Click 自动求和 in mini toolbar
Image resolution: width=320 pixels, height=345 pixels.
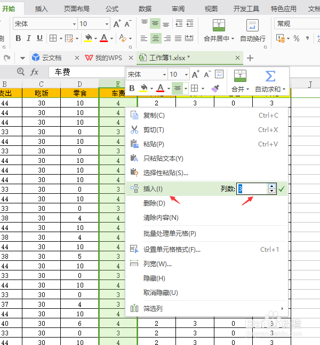pos(270,81)
